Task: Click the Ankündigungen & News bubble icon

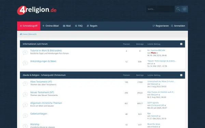Action: tap(25, 63)
